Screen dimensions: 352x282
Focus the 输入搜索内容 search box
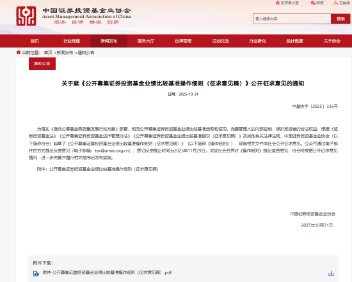click(292, 19)
